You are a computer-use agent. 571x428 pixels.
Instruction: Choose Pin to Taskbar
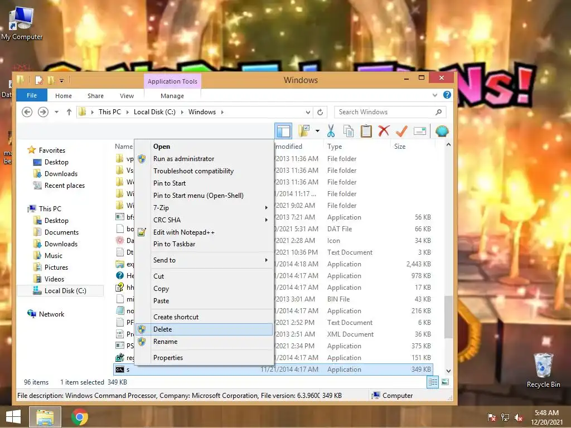204,244
